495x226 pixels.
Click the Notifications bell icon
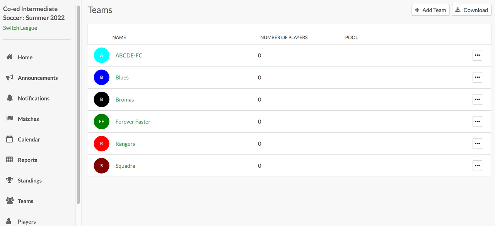10,98
